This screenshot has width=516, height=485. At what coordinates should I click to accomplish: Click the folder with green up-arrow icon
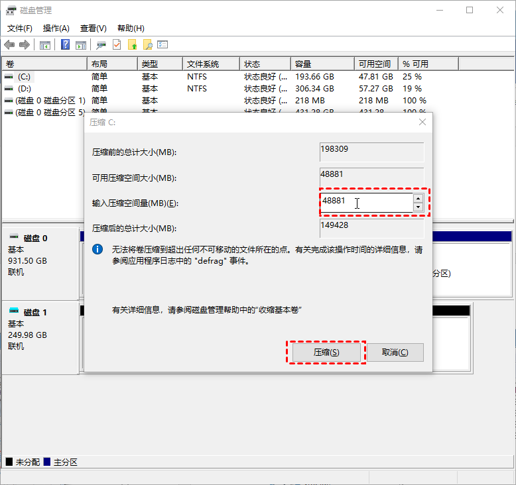pos(132,44)
